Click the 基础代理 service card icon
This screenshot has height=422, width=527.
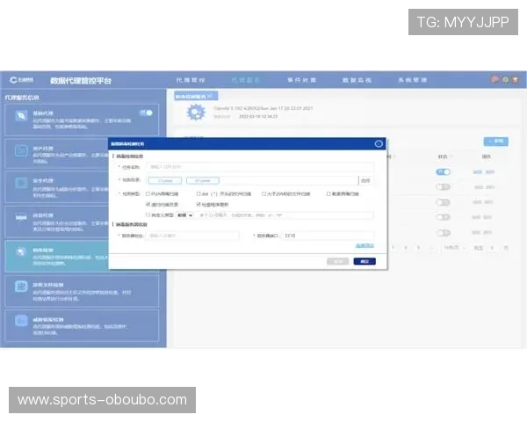click(x=21, y=116)
